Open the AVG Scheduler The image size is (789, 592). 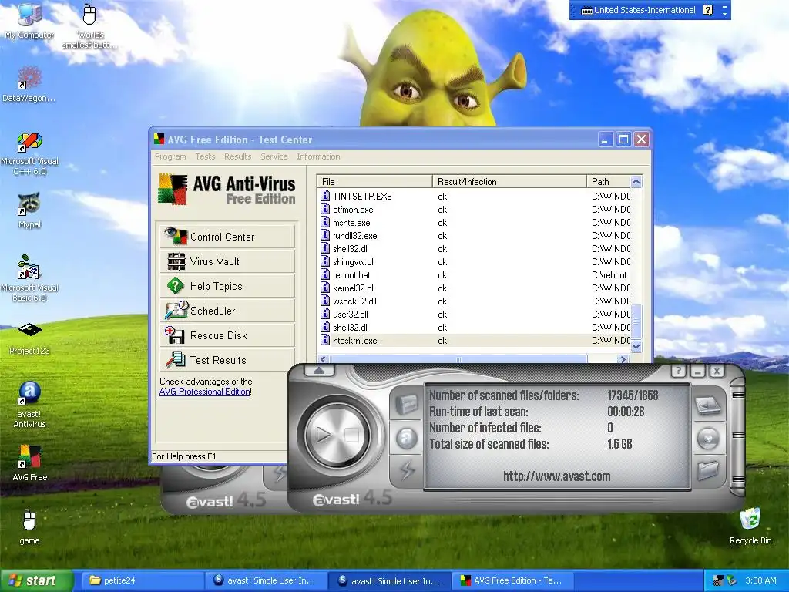227,311
